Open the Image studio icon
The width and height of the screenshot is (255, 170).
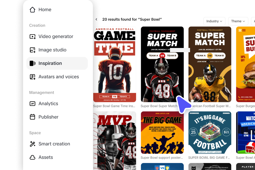(32, 50)
